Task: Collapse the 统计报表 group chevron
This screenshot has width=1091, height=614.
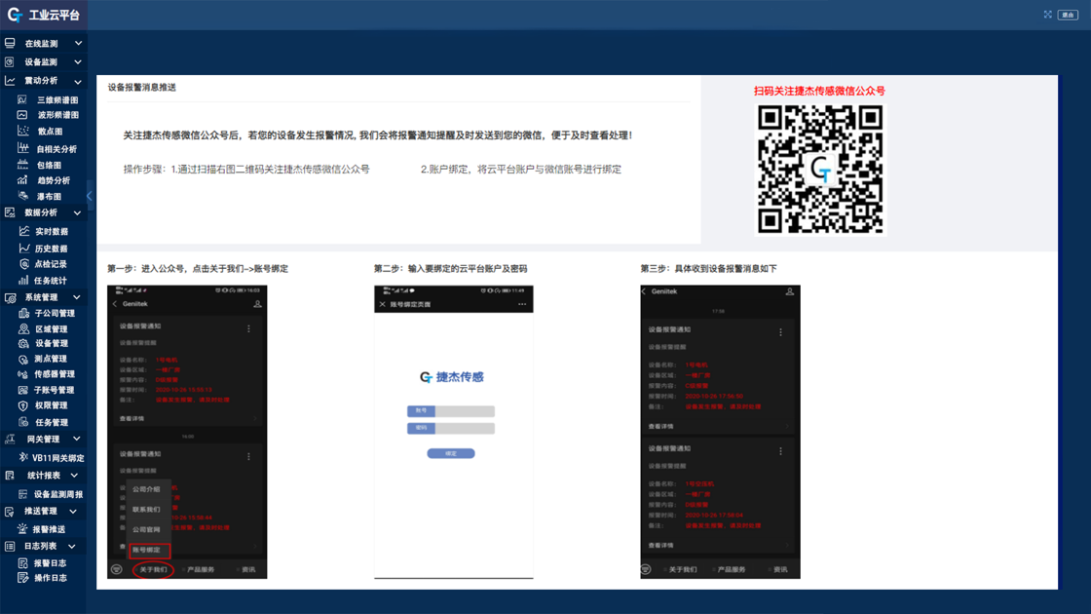Action: pyautogui.click(x=74, y=476)
